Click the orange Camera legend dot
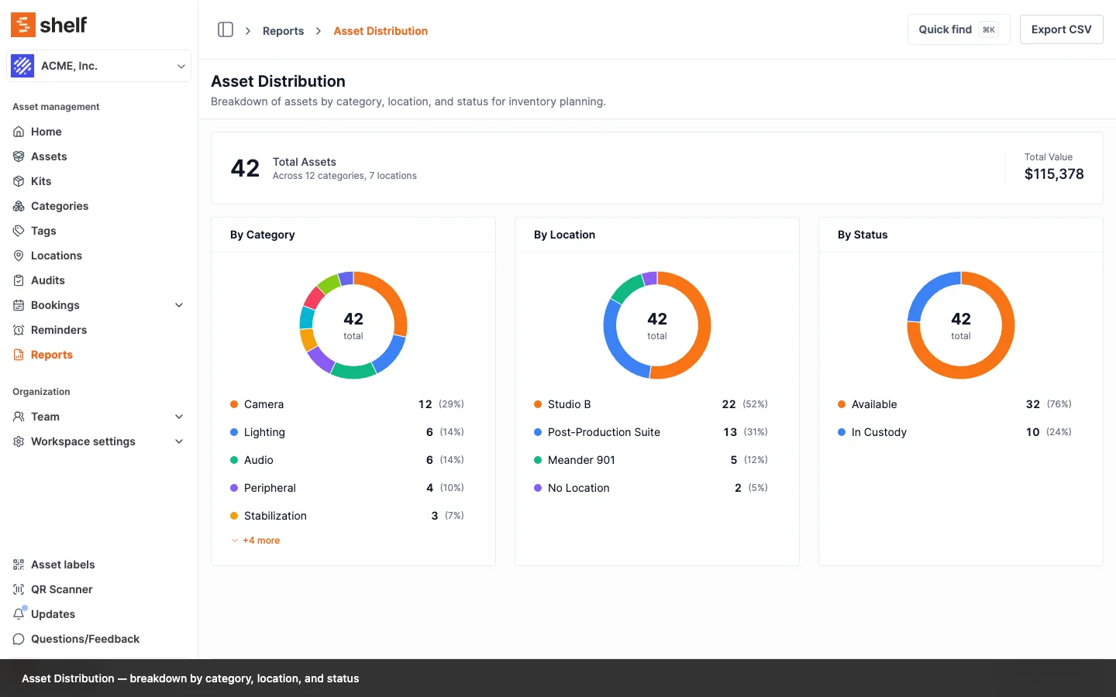This screenshot has width=1116, height=697. 234,404
